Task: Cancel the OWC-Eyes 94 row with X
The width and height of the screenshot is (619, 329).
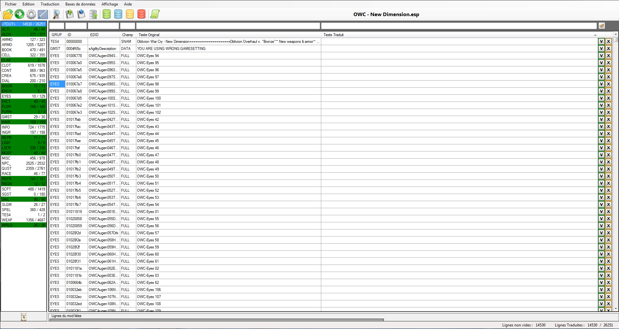Action: 608,56
